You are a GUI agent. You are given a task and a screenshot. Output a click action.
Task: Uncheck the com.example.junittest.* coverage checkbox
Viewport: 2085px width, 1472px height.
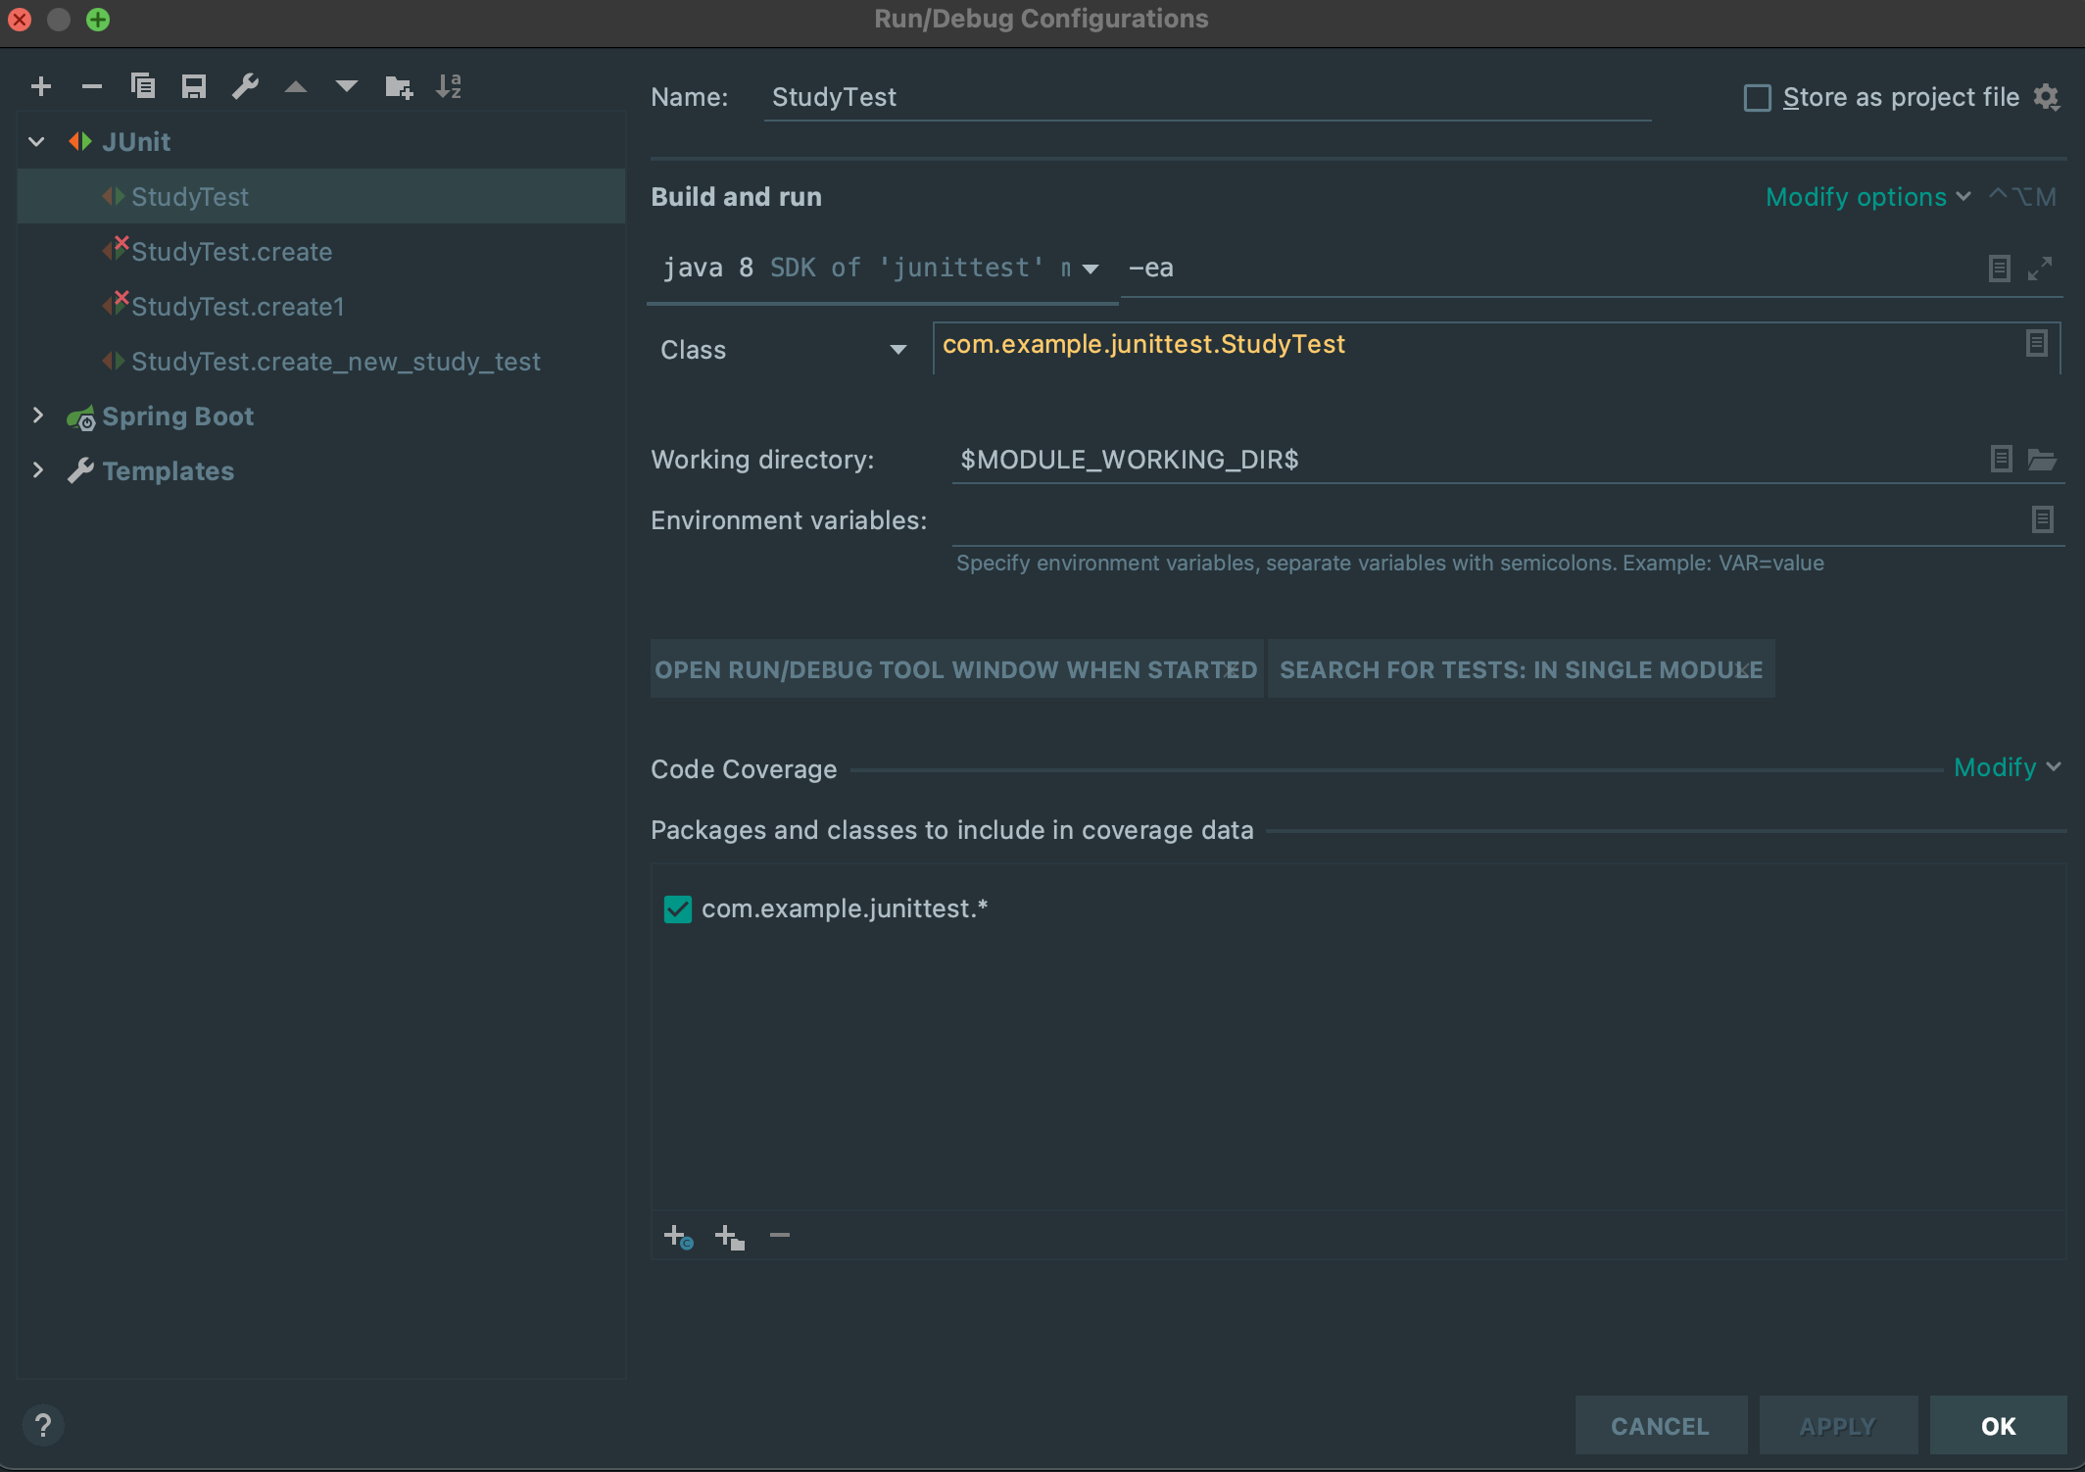pos(678,908)
